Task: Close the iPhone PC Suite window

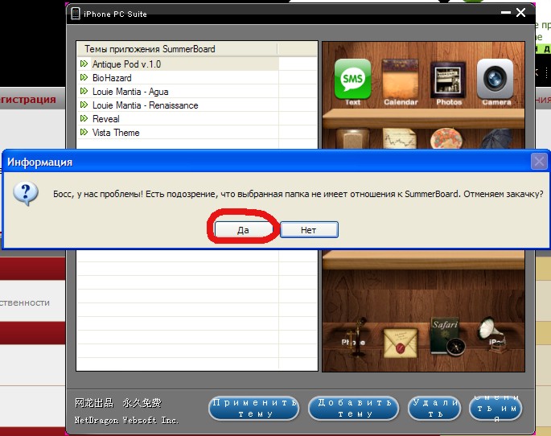Action: pos(520,13)
